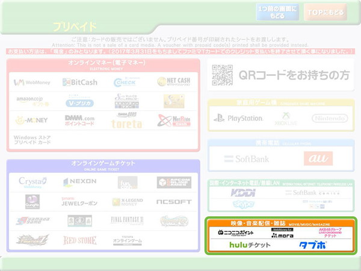Pick the NetRide Cash logo
The width and height of the screenshot is (361, 271).
174,120
